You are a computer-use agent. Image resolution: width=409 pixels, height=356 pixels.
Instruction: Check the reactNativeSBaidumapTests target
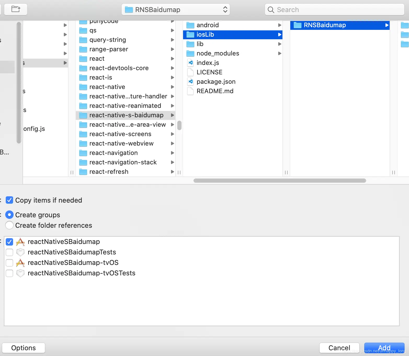[x=9, y=252]
